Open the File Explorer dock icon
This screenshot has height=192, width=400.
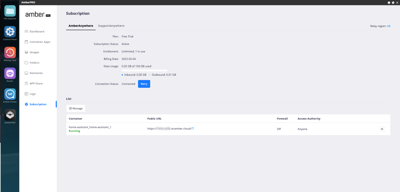(x=10, y=11)
